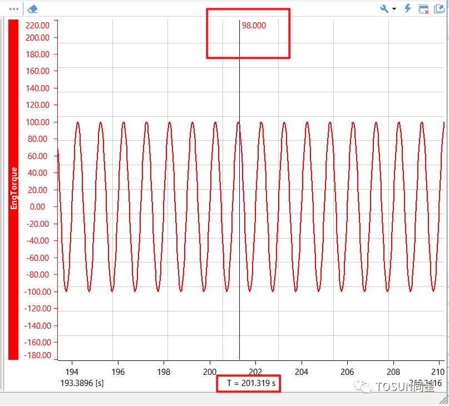Screen dimensions: 449x406
Task: Click the Y-axis label 0.00
Action: click(x=37, y=207)
